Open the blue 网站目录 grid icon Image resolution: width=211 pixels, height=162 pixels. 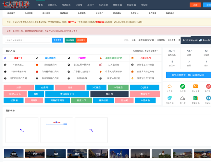(208, 98)
